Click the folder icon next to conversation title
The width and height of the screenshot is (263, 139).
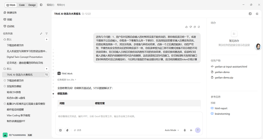pos(83,14)
